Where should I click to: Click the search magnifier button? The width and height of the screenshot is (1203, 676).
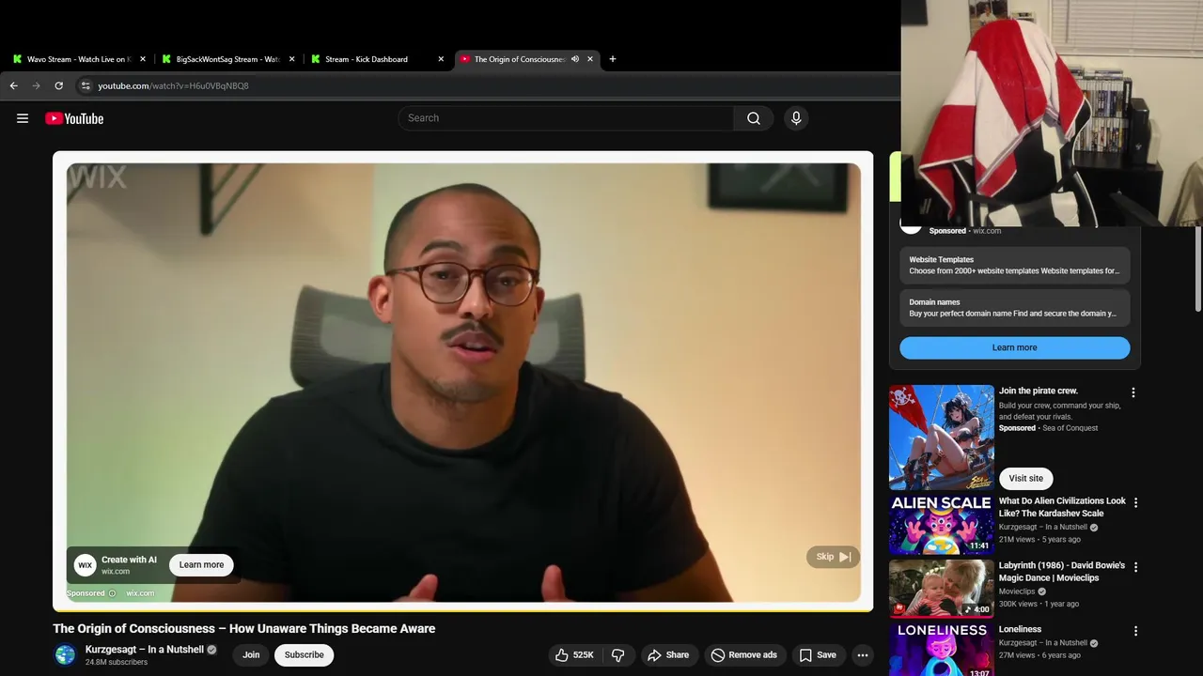[754, 118]
